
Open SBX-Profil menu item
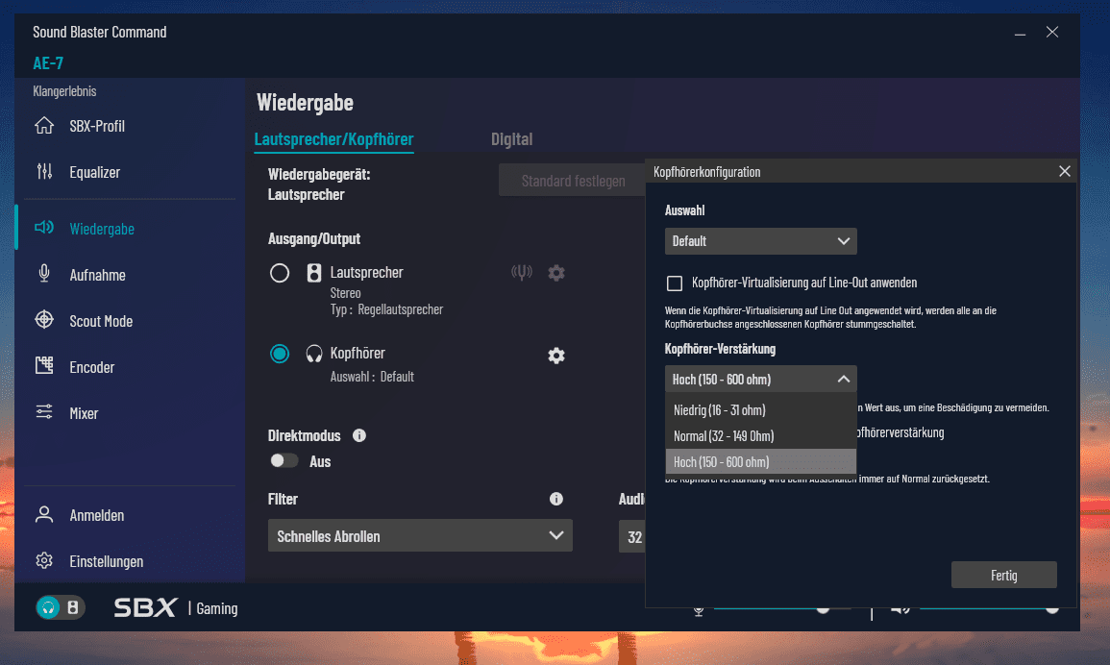pos(97,126)
